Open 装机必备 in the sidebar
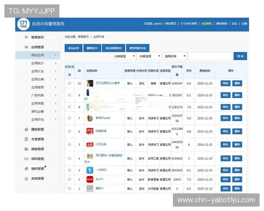 [x=37, y=111]
